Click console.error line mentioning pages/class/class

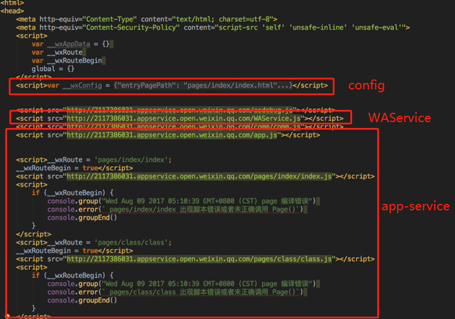tap(175, 292)
